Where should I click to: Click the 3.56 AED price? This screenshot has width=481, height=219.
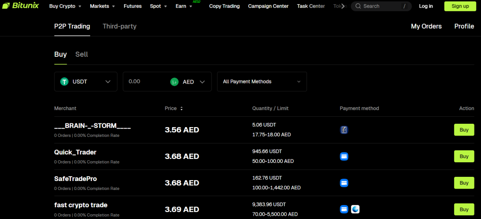coord(182,130)
